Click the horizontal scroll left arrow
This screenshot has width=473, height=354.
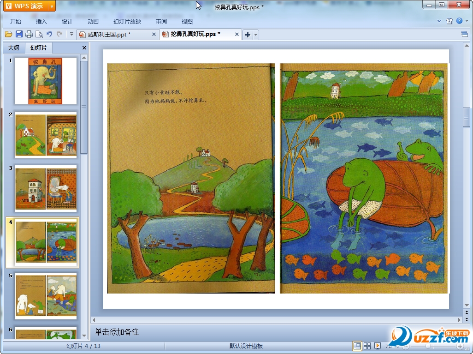(94, 319)
